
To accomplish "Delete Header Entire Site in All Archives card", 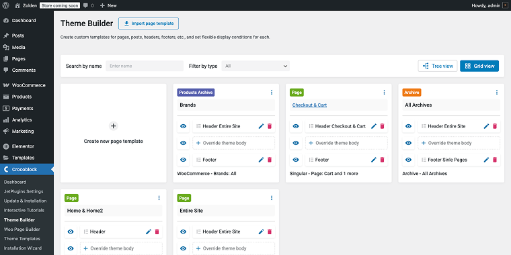I will 495,126.
